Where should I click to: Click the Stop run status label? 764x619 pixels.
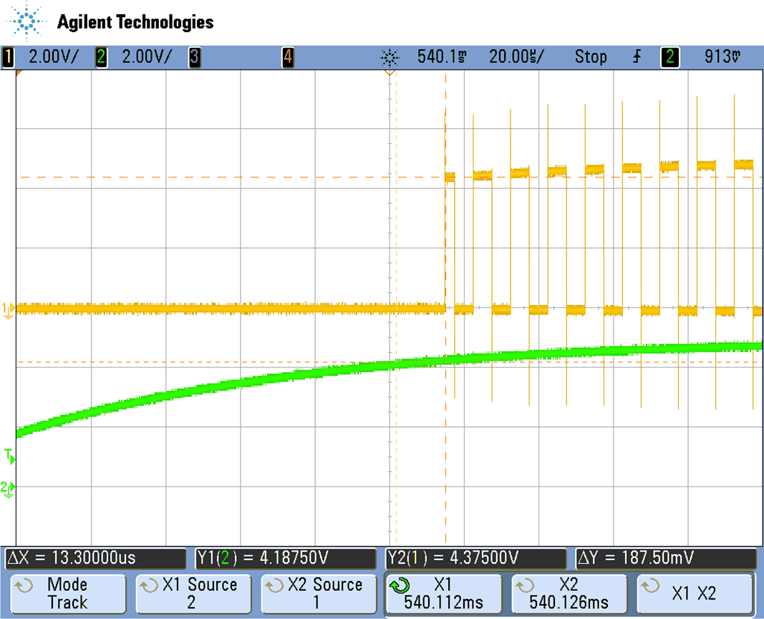(x=591, y=57)
